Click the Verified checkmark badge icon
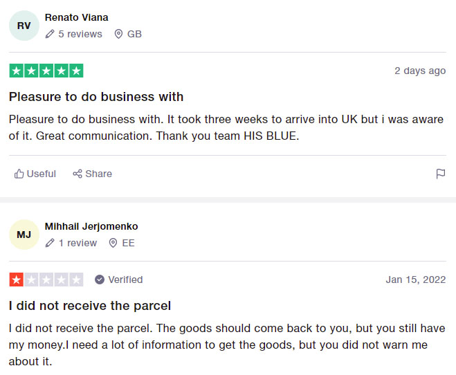The image size is (456, 375). point(100,280)
